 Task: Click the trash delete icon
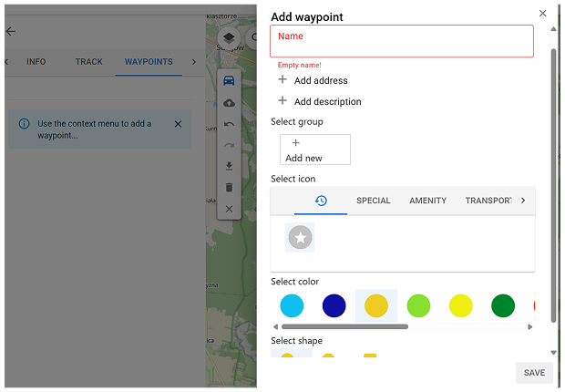(x=229, y=187)
